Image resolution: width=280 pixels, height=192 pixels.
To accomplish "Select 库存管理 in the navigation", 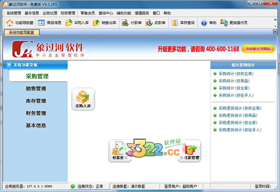I will [x=36, y=101].
